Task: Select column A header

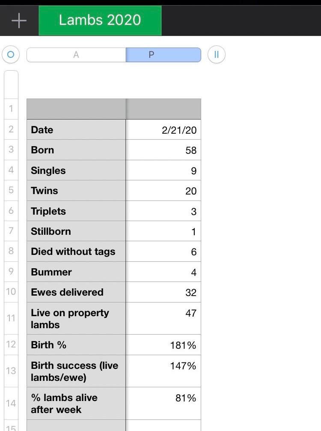Action: click(x=76, y=55)
